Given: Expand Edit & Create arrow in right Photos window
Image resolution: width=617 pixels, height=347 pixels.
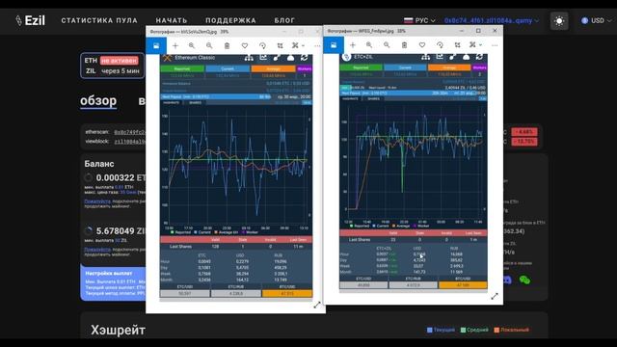Looking at the screenshot, I should 480,45.
